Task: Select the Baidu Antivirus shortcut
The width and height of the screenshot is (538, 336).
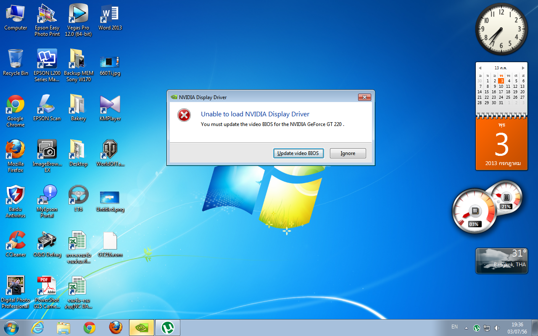Action: pyautogui.click(x=16, y=202)
